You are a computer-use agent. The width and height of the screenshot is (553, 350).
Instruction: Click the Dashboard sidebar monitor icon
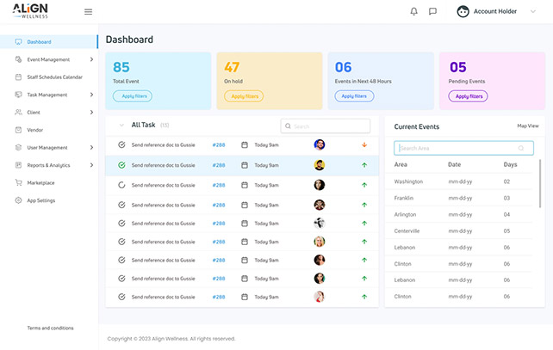(18, 42)
